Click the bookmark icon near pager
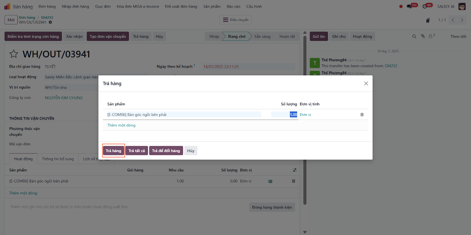This screenshot has height=235, width=471. tap(428, 20)
